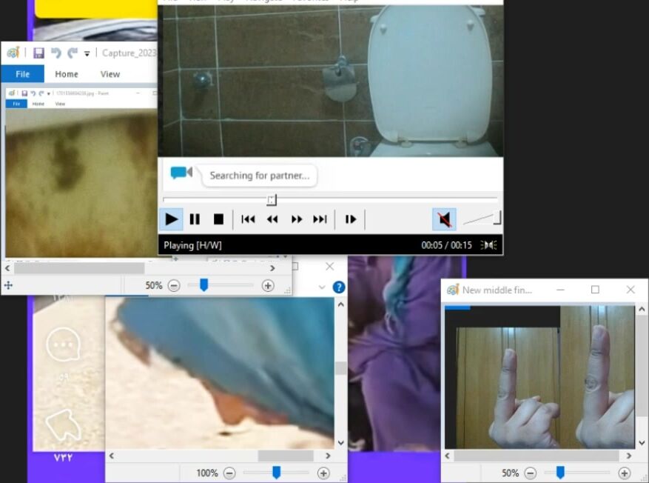Click the frame-step button in player
The image size is (649, 483).
pyautogui.click(x=351, y=219)
